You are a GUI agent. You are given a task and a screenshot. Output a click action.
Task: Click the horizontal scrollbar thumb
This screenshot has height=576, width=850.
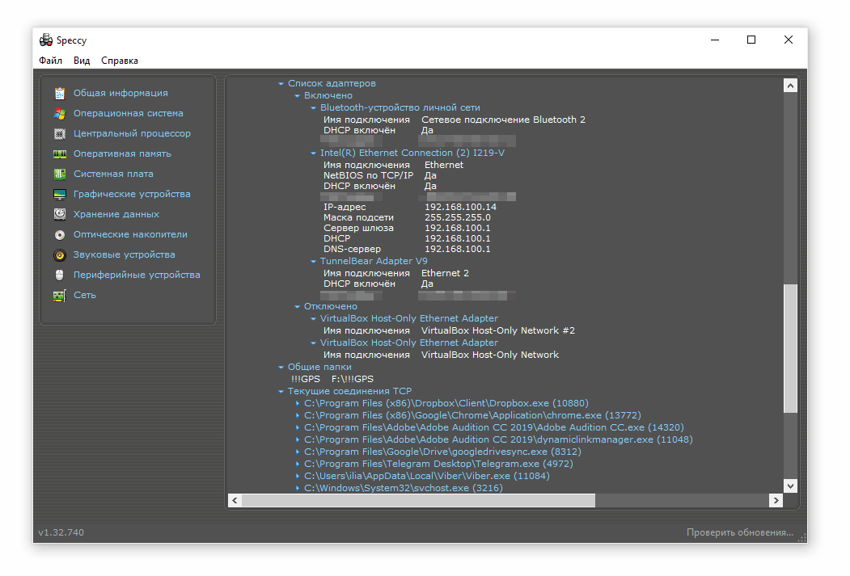click(x=418, y=500)
